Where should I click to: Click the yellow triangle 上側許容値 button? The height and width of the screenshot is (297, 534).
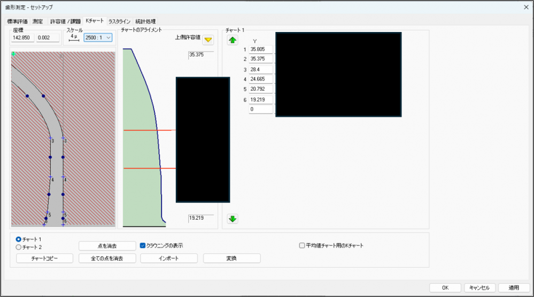click(x=208, y=40)
